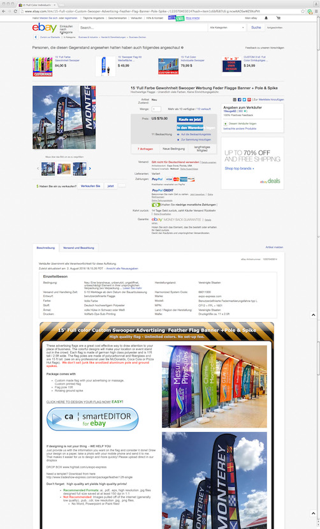Open Verkaufen in top menu
The height and width of the screenshot is (529, 320).
click(136, 18)
